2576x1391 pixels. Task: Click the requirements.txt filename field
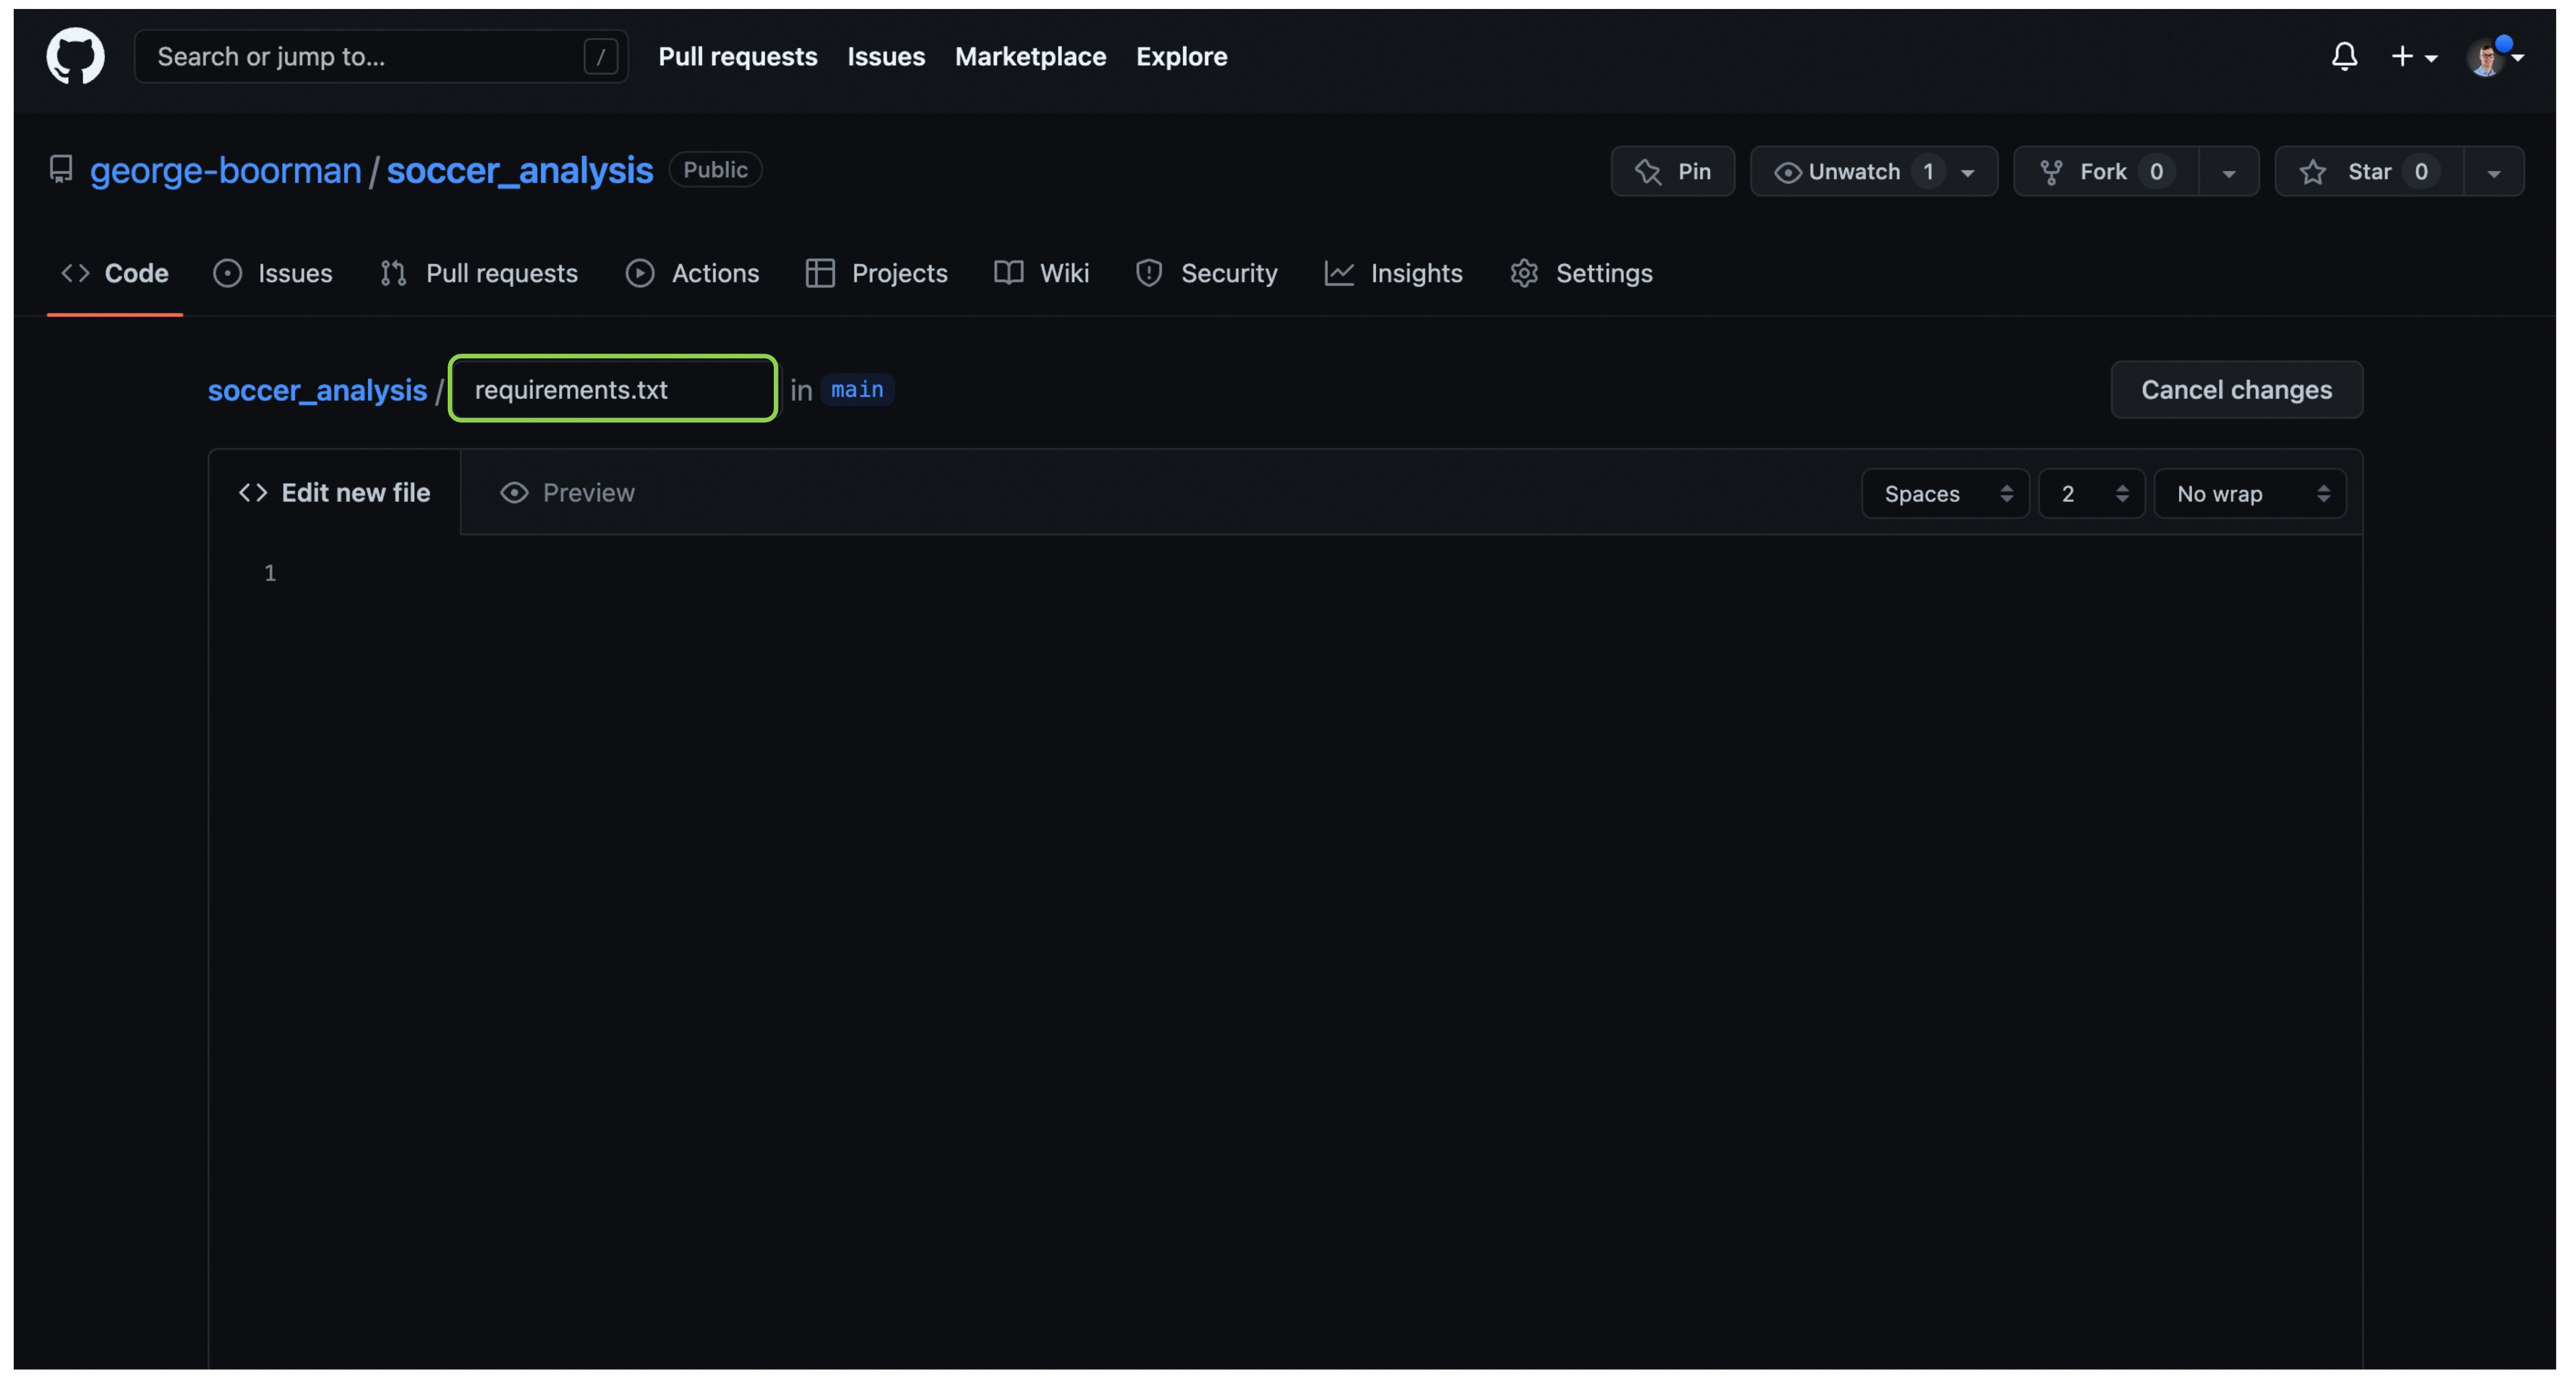coord(613,389)
